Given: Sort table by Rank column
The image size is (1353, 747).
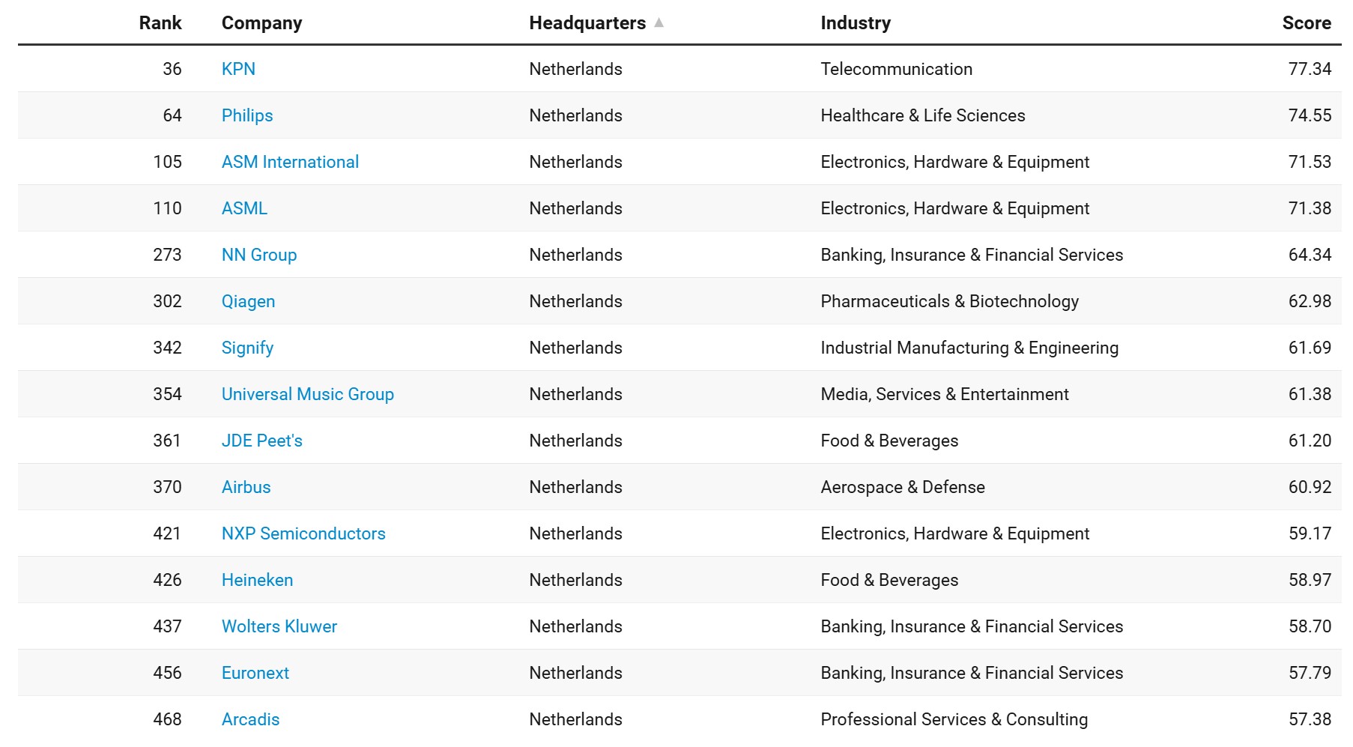Looking at the screenshot, I should pyautogui.click(x=160, y=23).
